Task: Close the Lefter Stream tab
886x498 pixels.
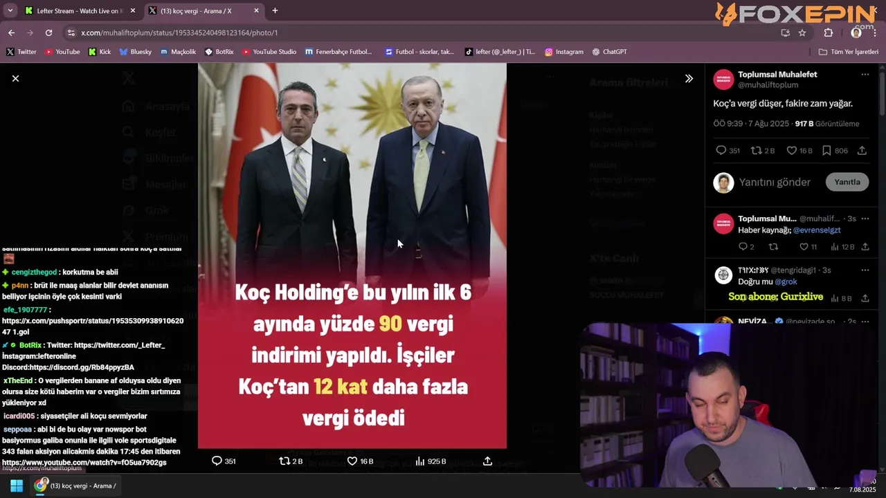Action: (133, 10)
